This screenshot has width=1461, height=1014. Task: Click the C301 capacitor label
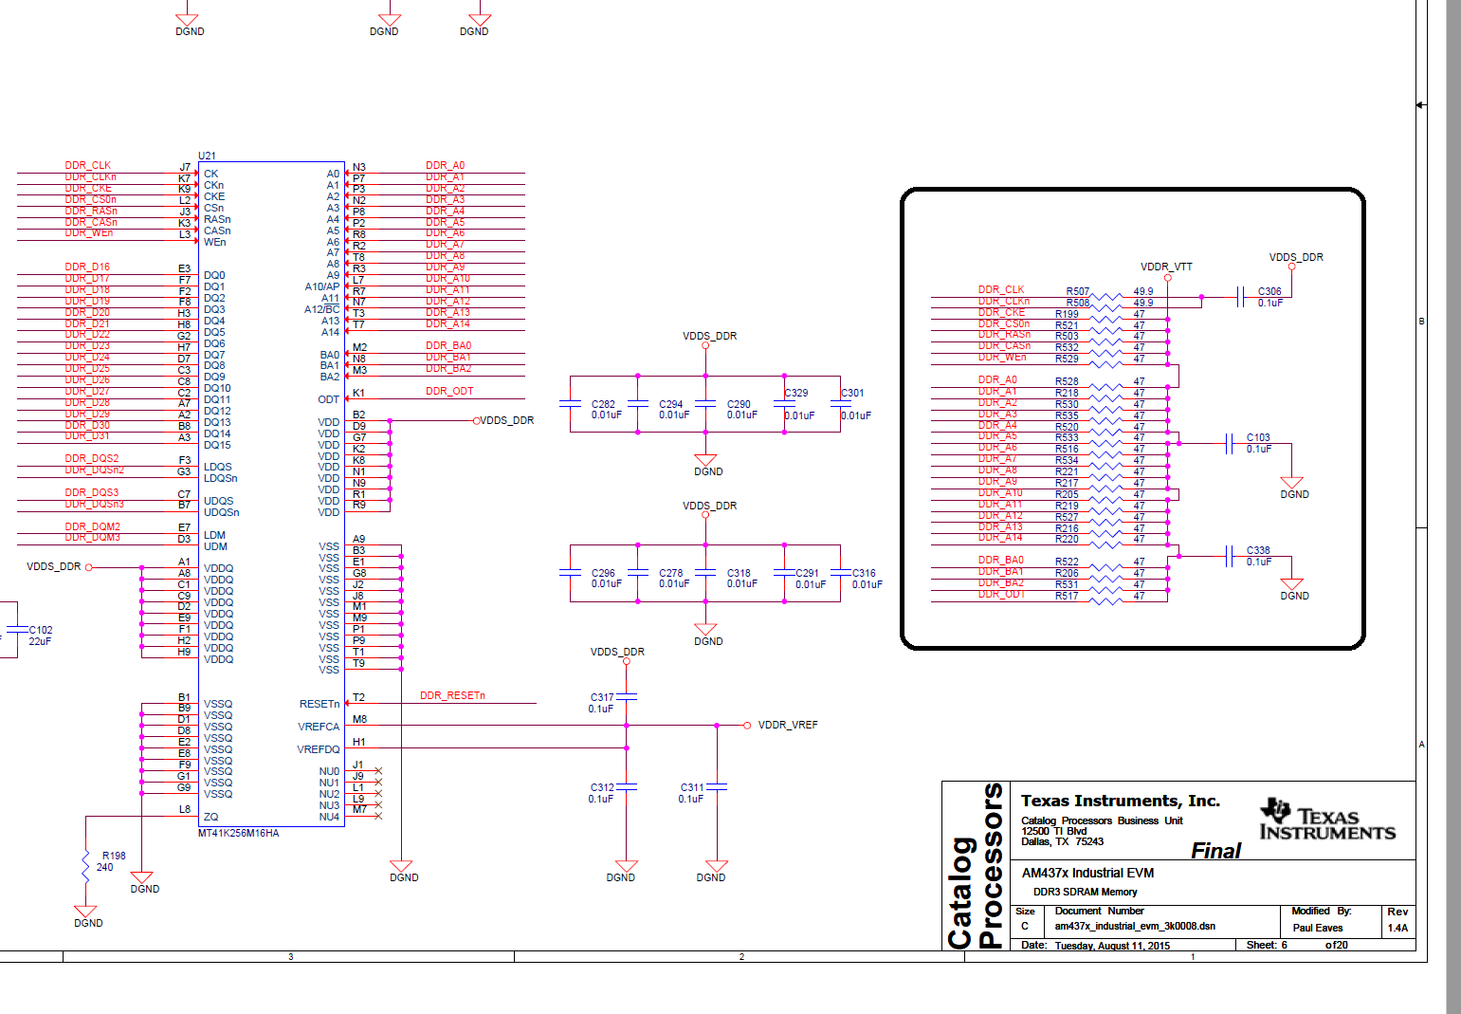(852, 393)
